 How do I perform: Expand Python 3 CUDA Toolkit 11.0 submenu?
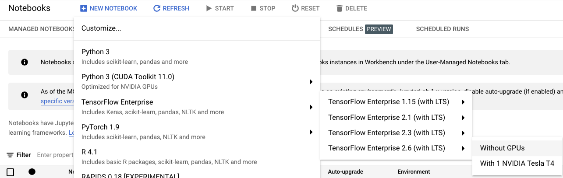point(311,81)
